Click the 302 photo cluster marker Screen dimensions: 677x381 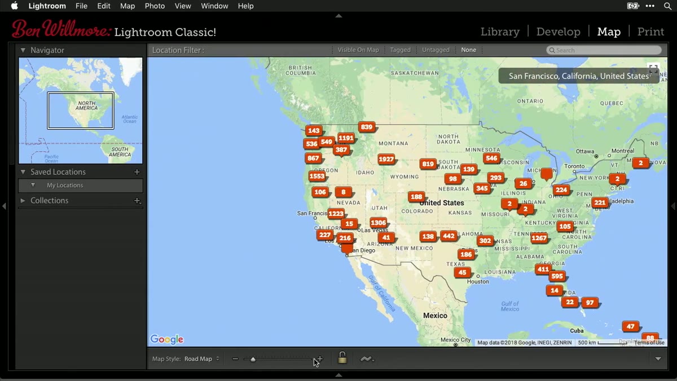(x=485, y=241)
